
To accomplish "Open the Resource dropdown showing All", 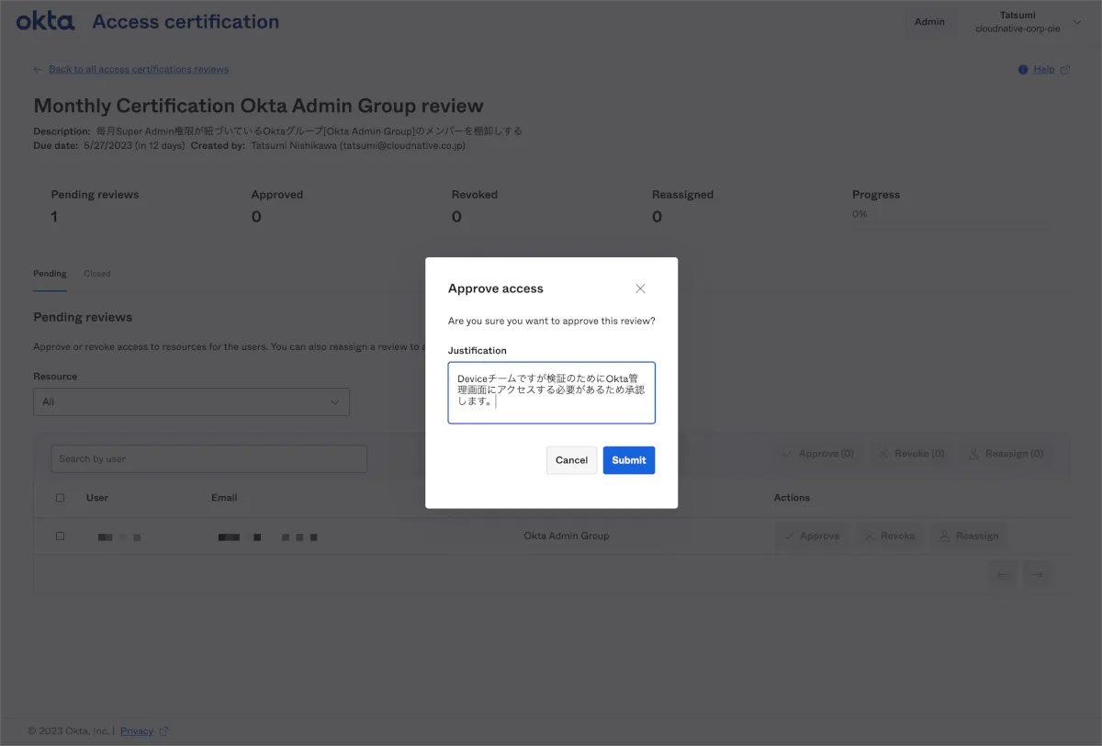I will tap(191, 401).
